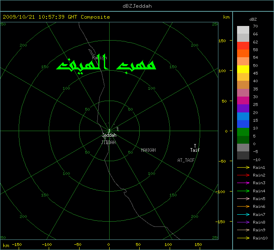Image resolution: width=274 pixels, height=250 pixels.
Task: Click the purple Rain8 arrow icon
Action: [243, 222]
